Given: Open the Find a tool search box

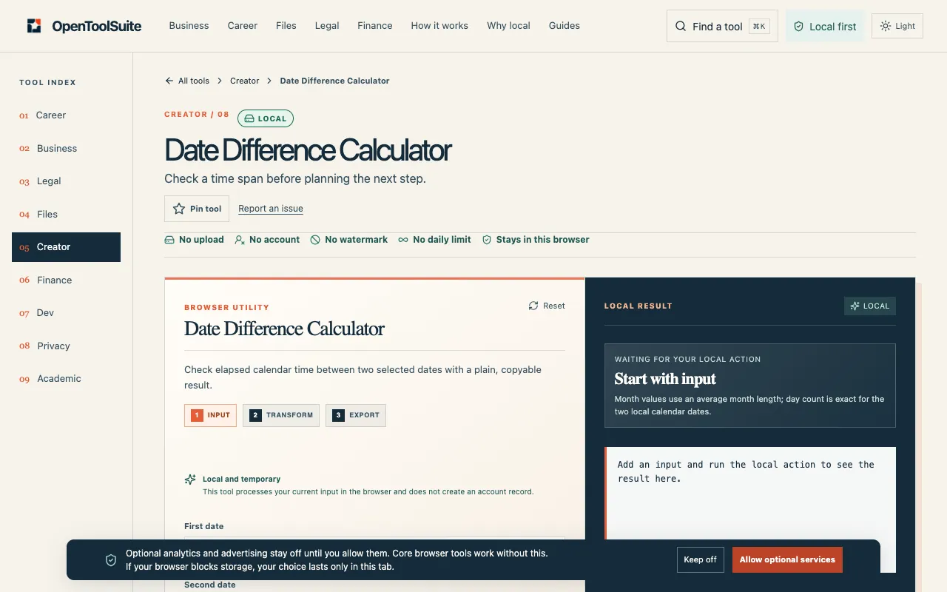Looking at the screenshot, I should (x=722, y=27).
